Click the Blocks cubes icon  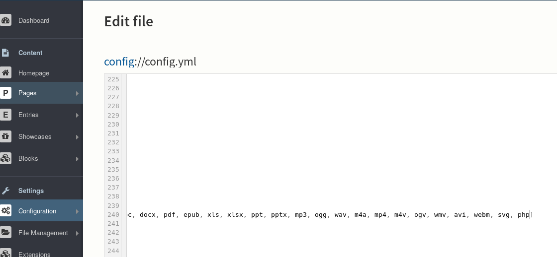pos(5,158)
